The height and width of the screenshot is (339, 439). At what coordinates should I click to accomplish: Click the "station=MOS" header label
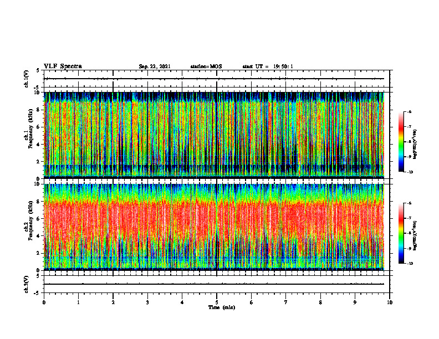pyautogui.click(x=206, y=66)
